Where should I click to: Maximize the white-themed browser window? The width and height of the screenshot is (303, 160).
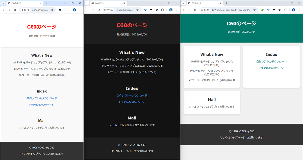[x=72, y=3]
